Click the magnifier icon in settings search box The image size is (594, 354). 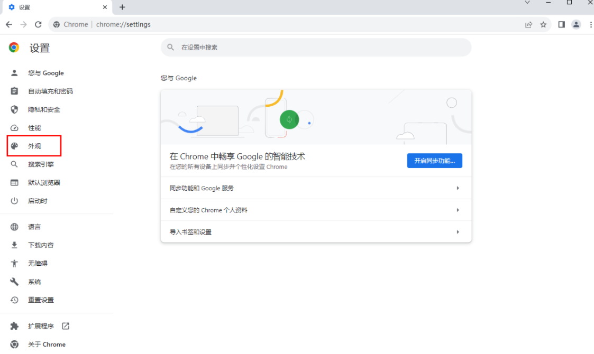tap(170, 48)
